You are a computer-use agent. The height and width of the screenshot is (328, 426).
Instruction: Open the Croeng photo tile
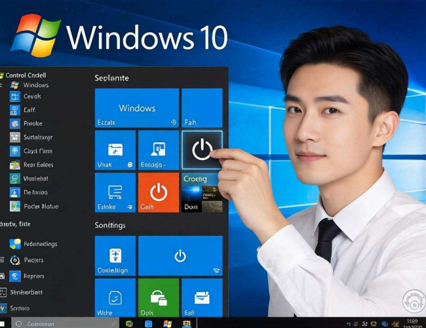202,193
